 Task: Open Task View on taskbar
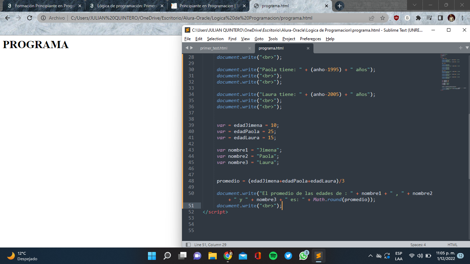(182, 256)
